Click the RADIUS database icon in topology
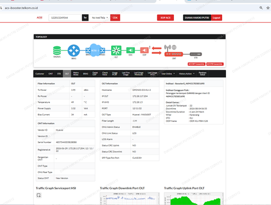Image resolution: width=271 pixels, height=205 pixels. (x=57, y=51)
